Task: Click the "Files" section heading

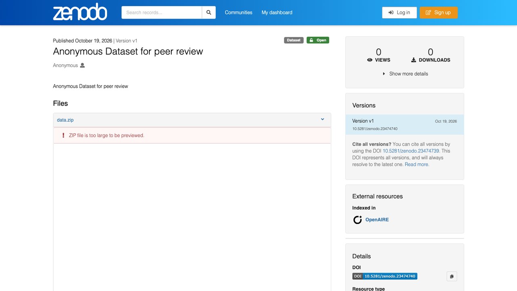Action: 61,103
